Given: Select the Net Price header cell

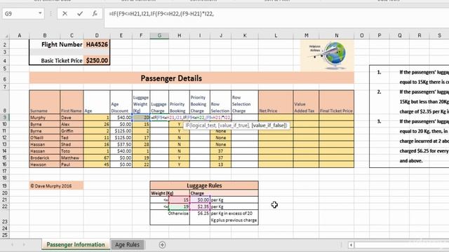Looking at the screenshot, I should (x=276, y=102).
